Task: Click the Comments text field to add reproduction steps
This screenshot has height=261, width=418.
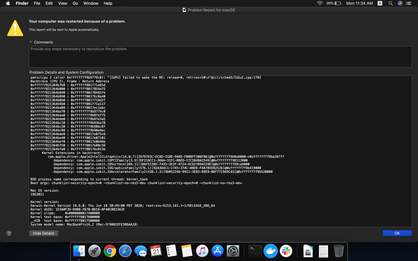Action: (220, 57)
